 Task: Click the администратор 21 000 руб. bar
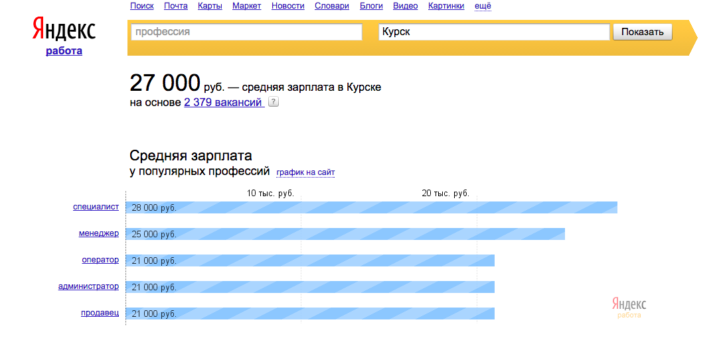coord(310,287)
